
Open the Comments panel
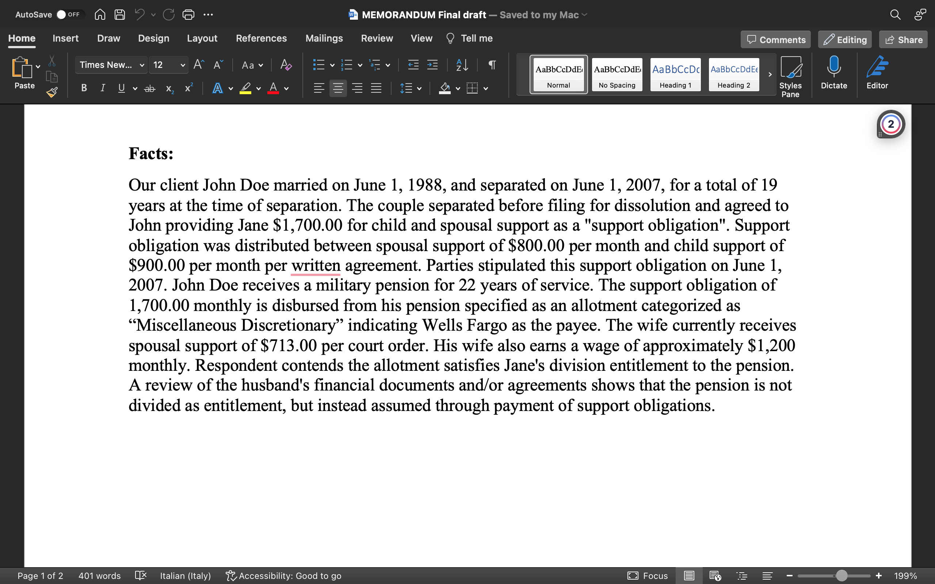tap(775, 39)
